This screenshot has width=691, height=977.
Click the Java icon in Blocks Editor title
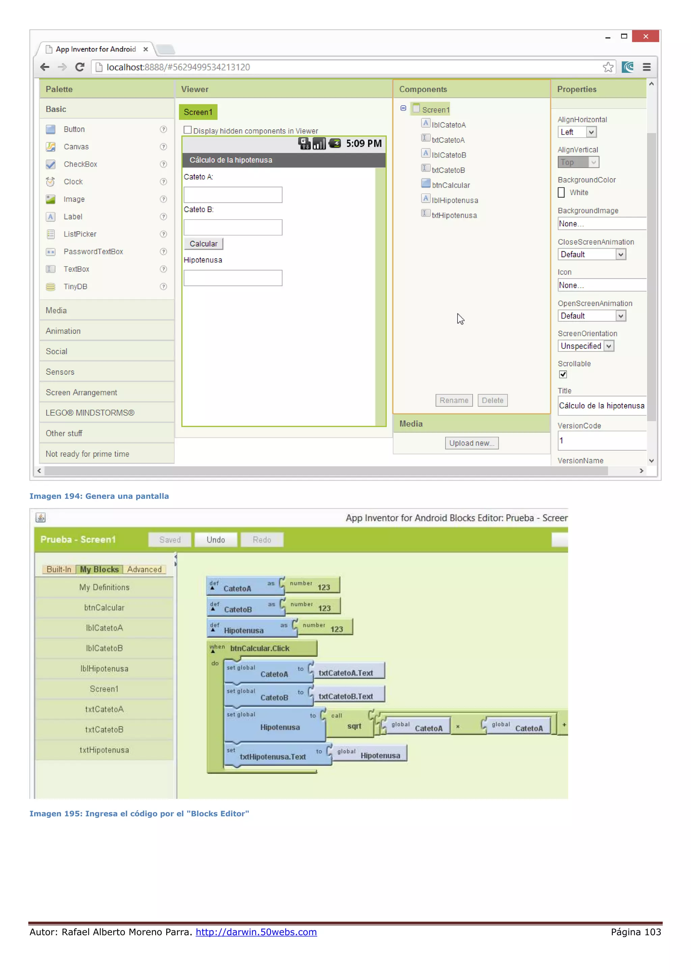tap(40, 518)
